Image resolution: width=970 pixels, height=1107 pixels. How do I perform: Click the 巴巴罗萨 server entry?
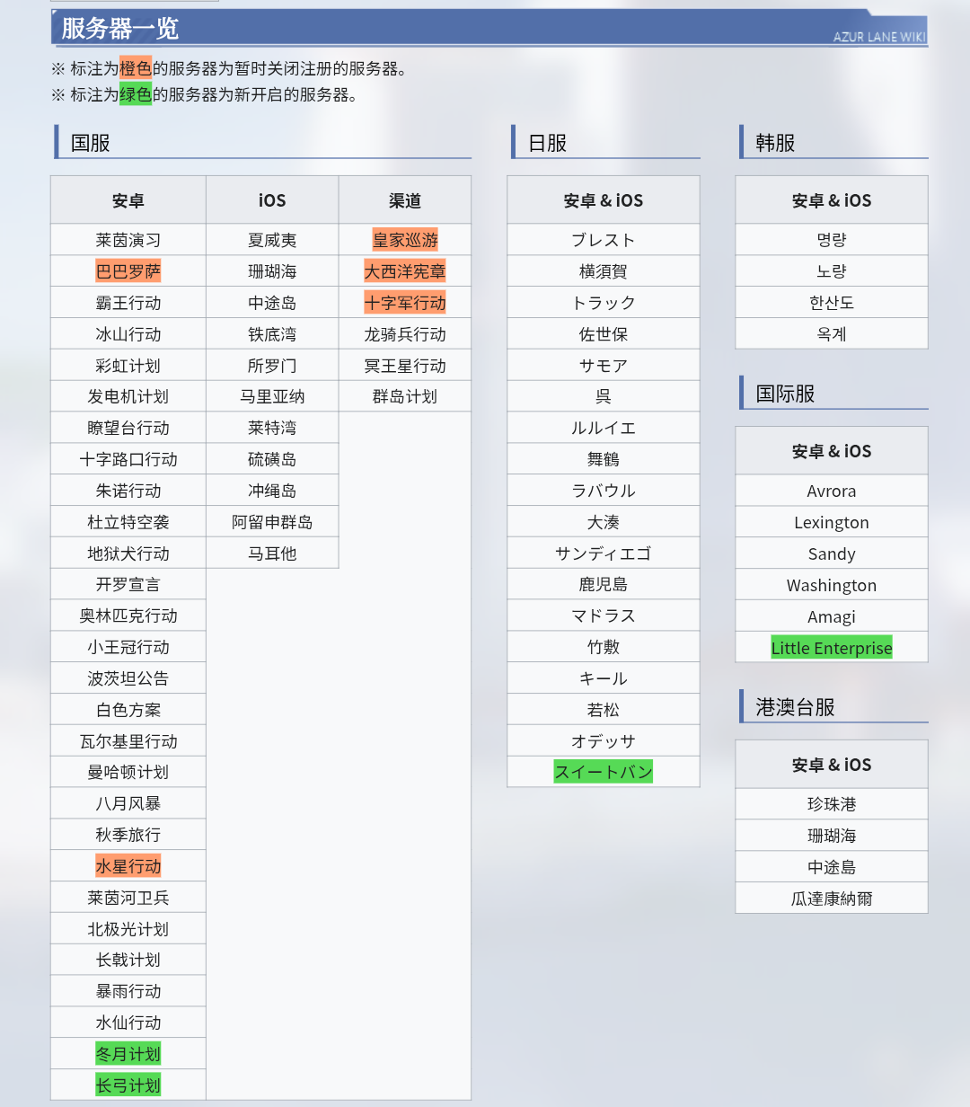pos(128,271)
